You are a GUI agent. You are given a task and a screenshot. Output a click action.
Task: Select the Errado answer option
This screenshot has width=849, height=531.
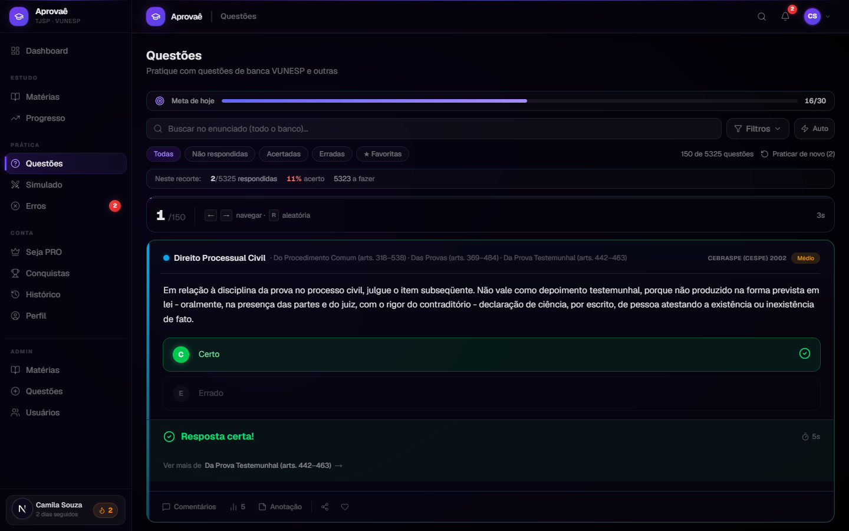pos(492,394)
